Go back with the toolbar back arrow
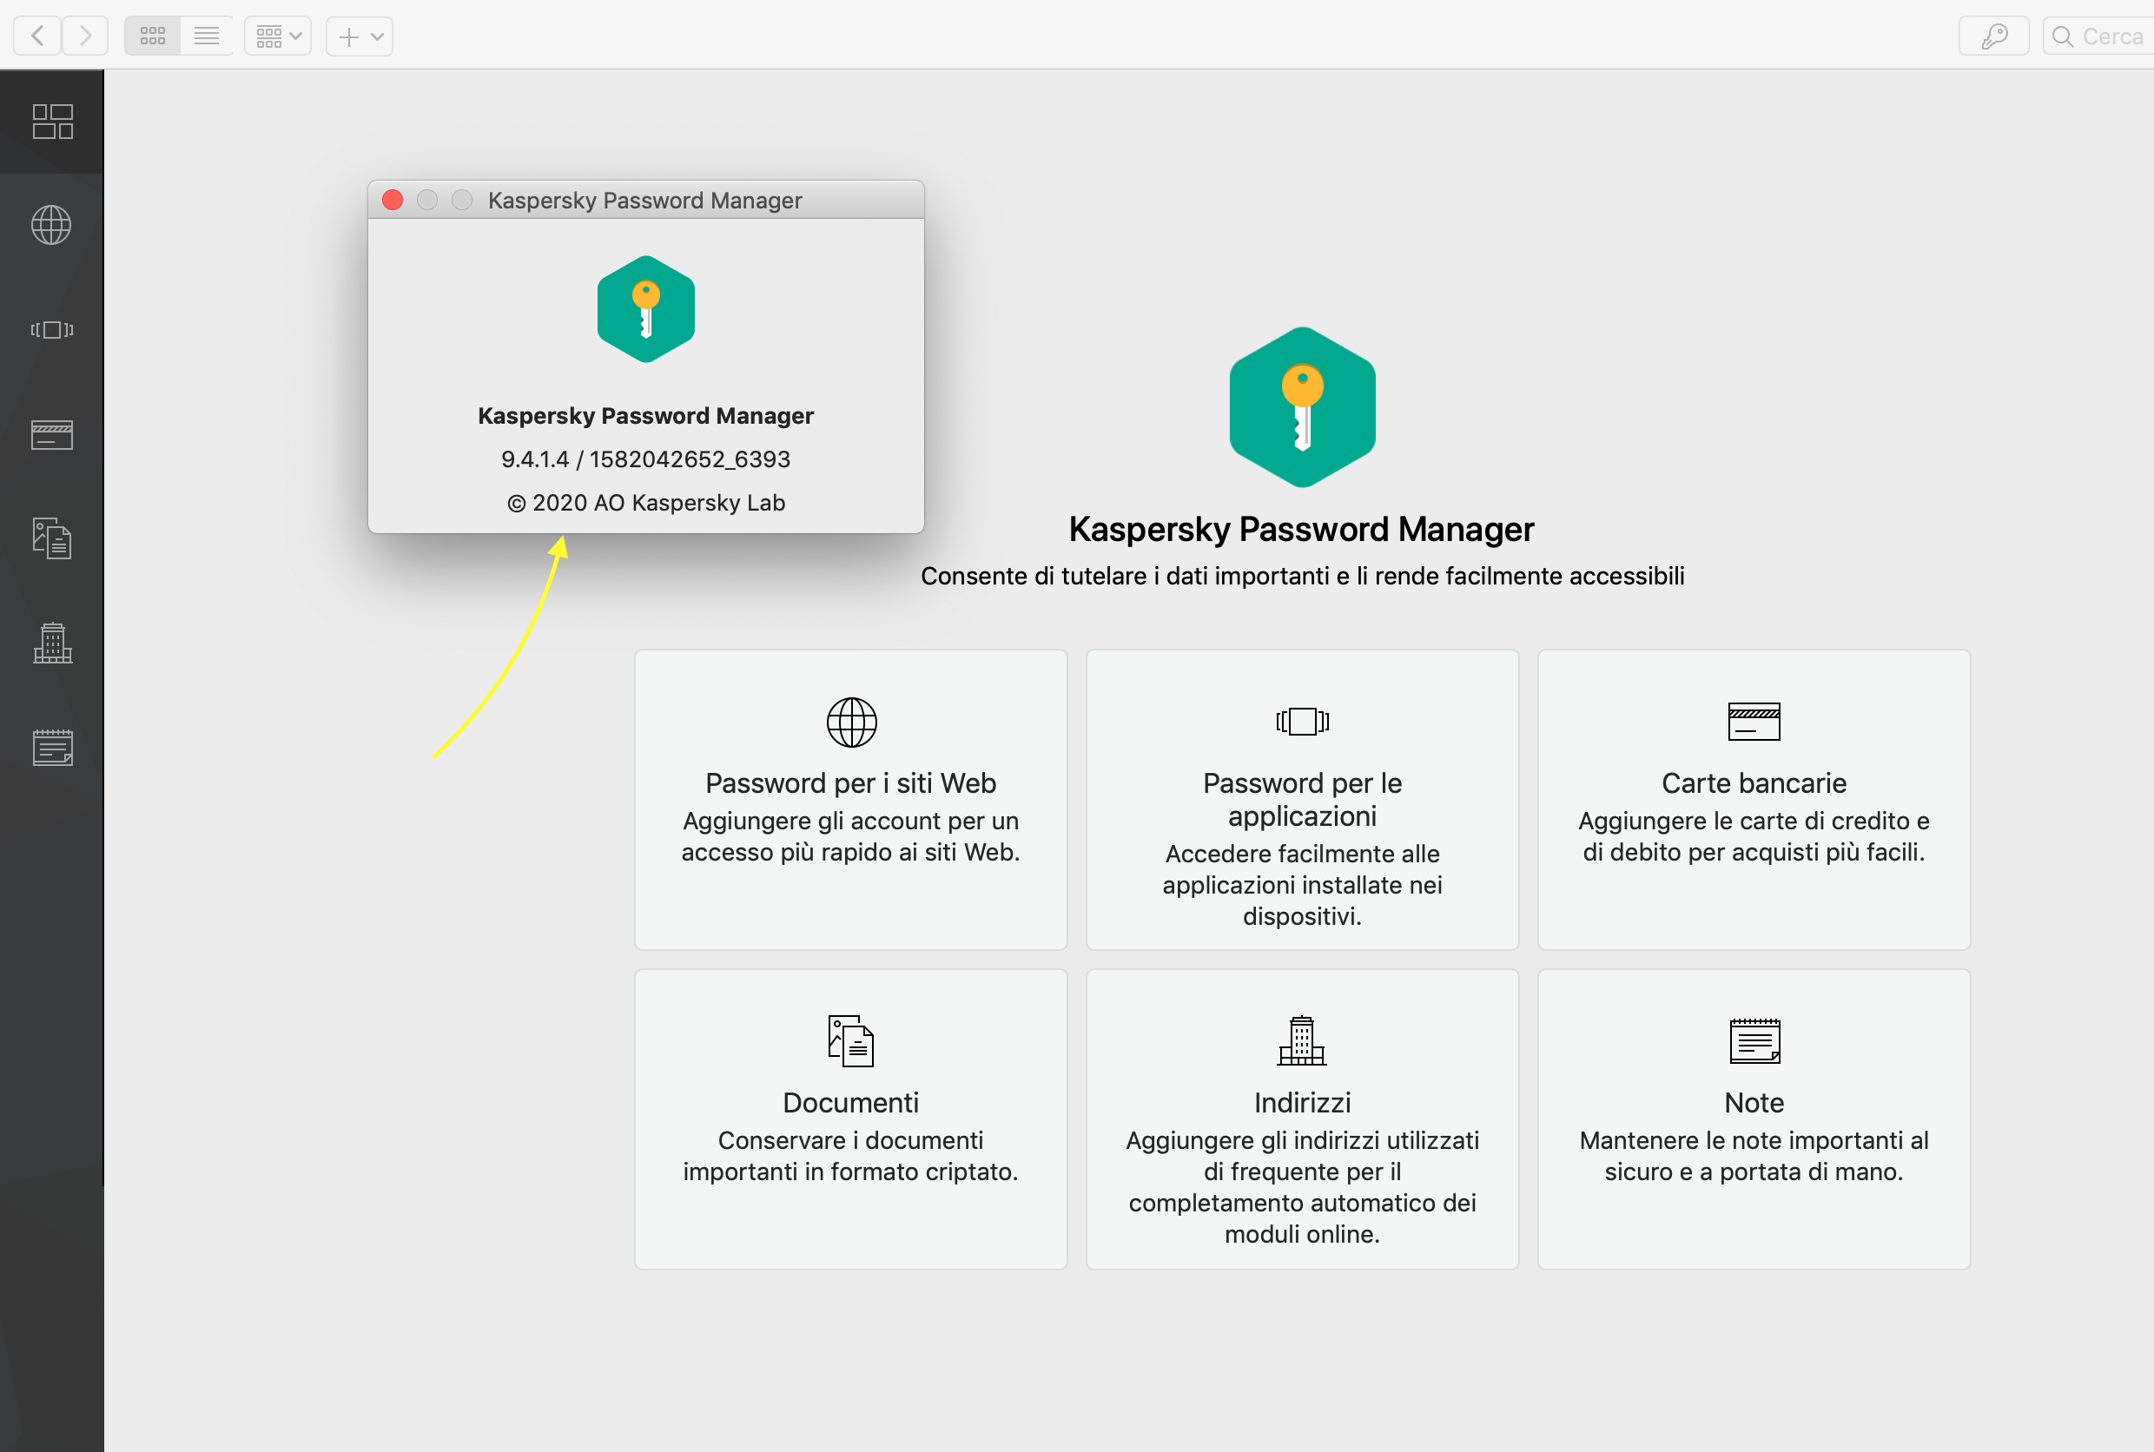Viewport: 2154px width, 1452px height. point(38,36)
